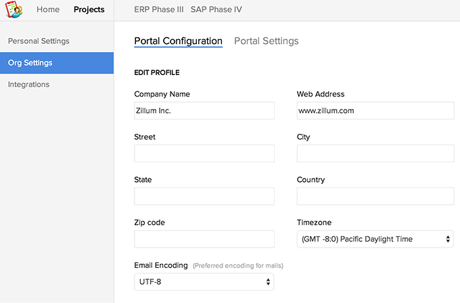
Task: Click into the State field
Action: (204, 196)
